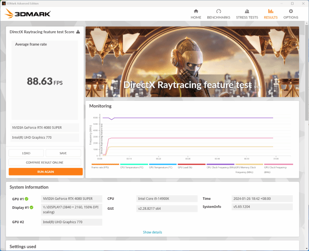Toggle GPU Memory Clock legend swatch
This screenshot has height=251, width=309.
pyautogui.click(x=249, y=165)
